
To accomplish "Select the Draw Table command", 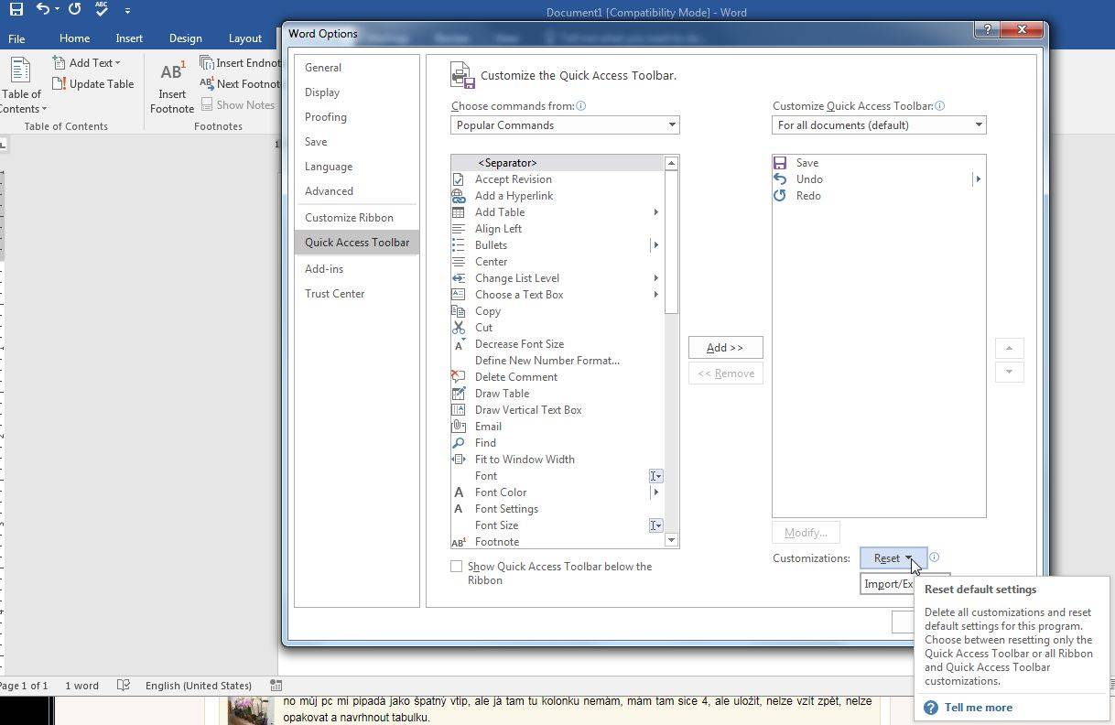I will 557,394.
